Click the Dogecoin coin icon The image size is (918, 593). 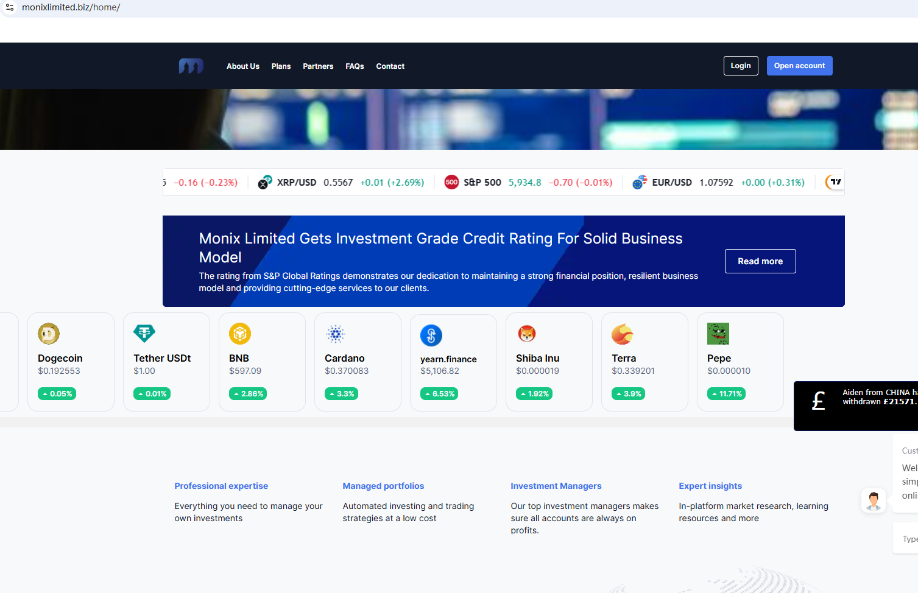click(49, 334)
